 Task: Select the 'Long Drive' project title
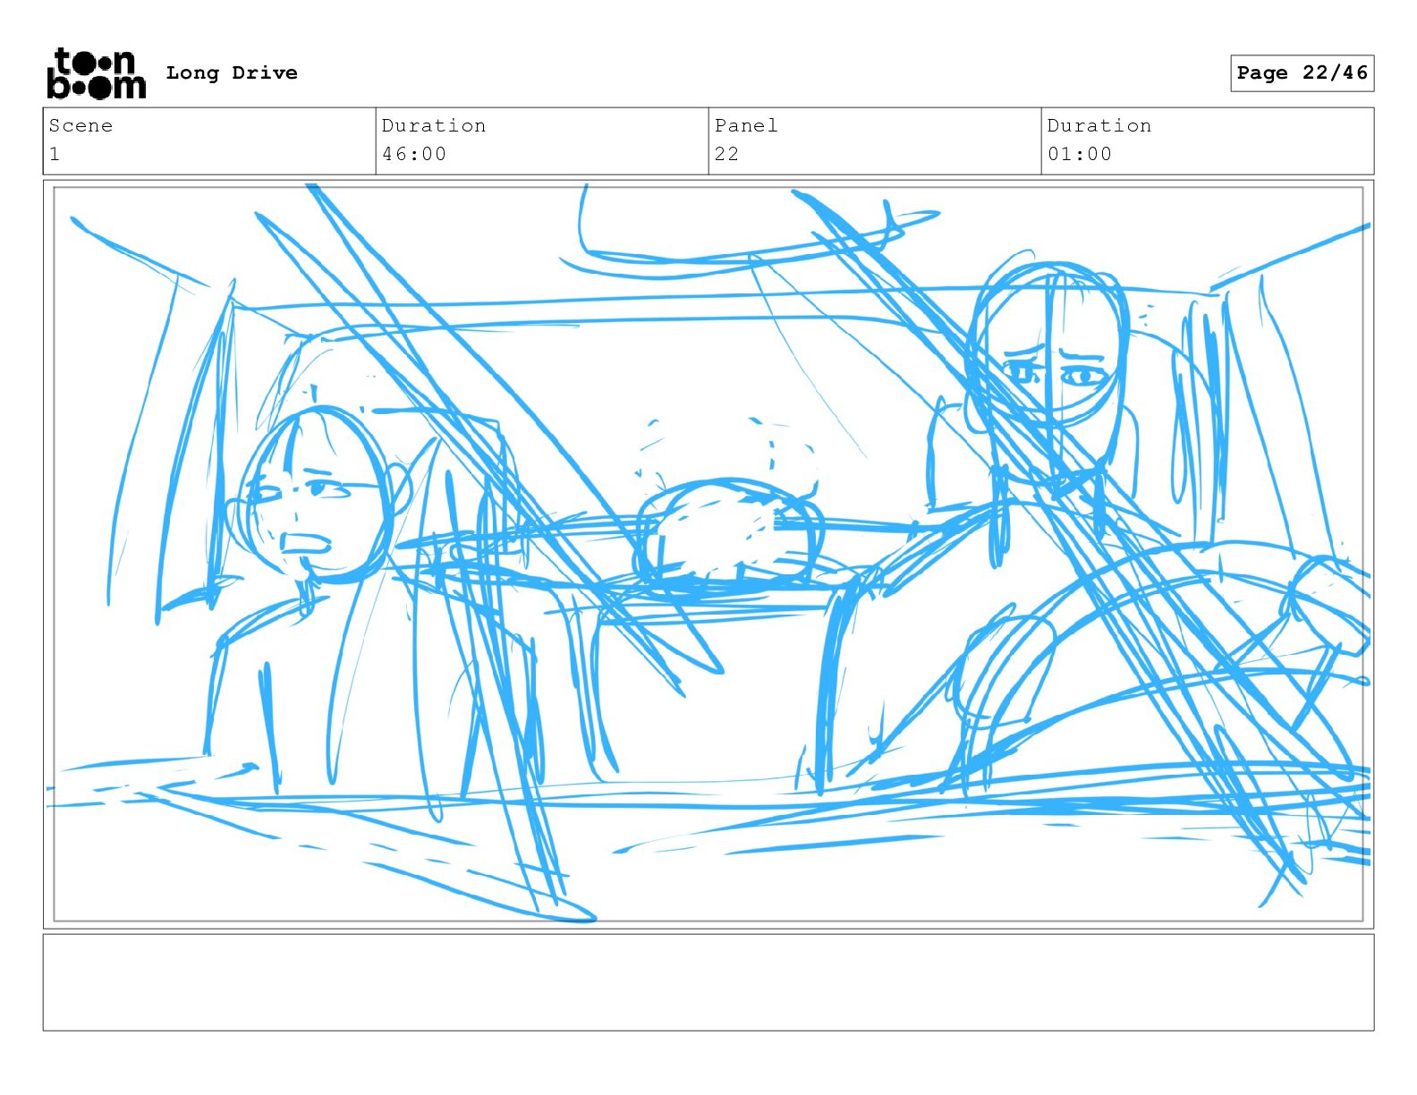(232, 73)
